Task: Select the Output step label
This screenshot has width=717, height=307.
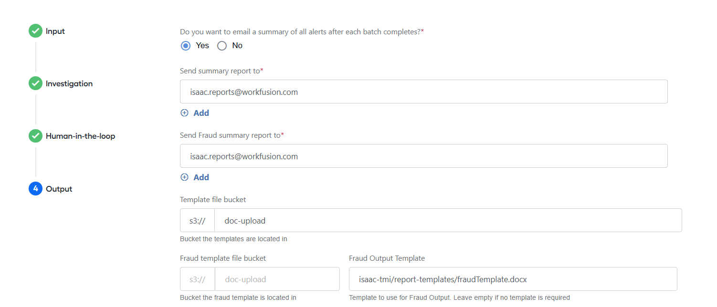Action: pyautogui.click(x=59, y=189)
